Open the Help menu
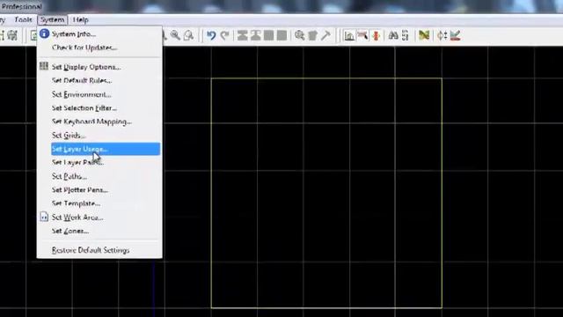The height and width of the screenshot is (317, 563). (80, 19)
